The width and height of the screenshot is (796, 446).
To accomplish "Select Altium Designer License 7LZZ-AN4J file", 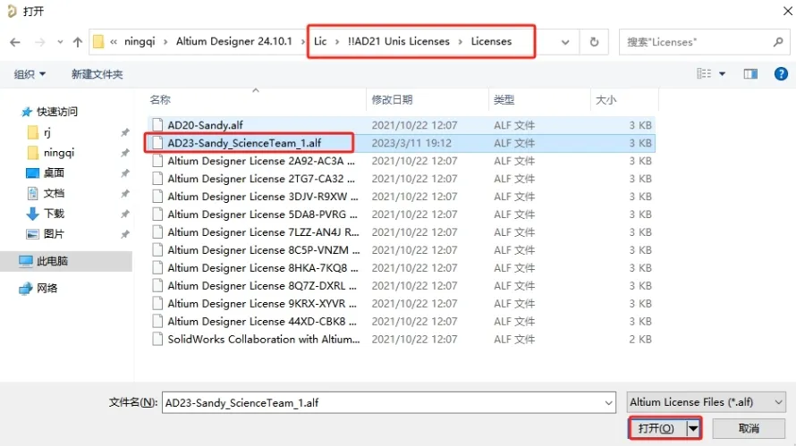I will pos(263,231).
